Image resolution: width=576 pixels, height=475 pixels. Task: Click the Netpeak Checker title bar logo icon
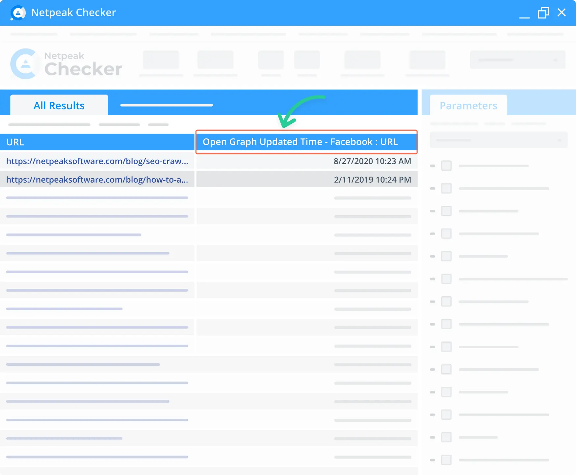18,13
